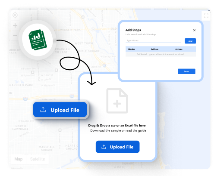This screenshot has height=176, width=214.
Task: Click the floating Upload File button over map
Action: pos(60,110)
